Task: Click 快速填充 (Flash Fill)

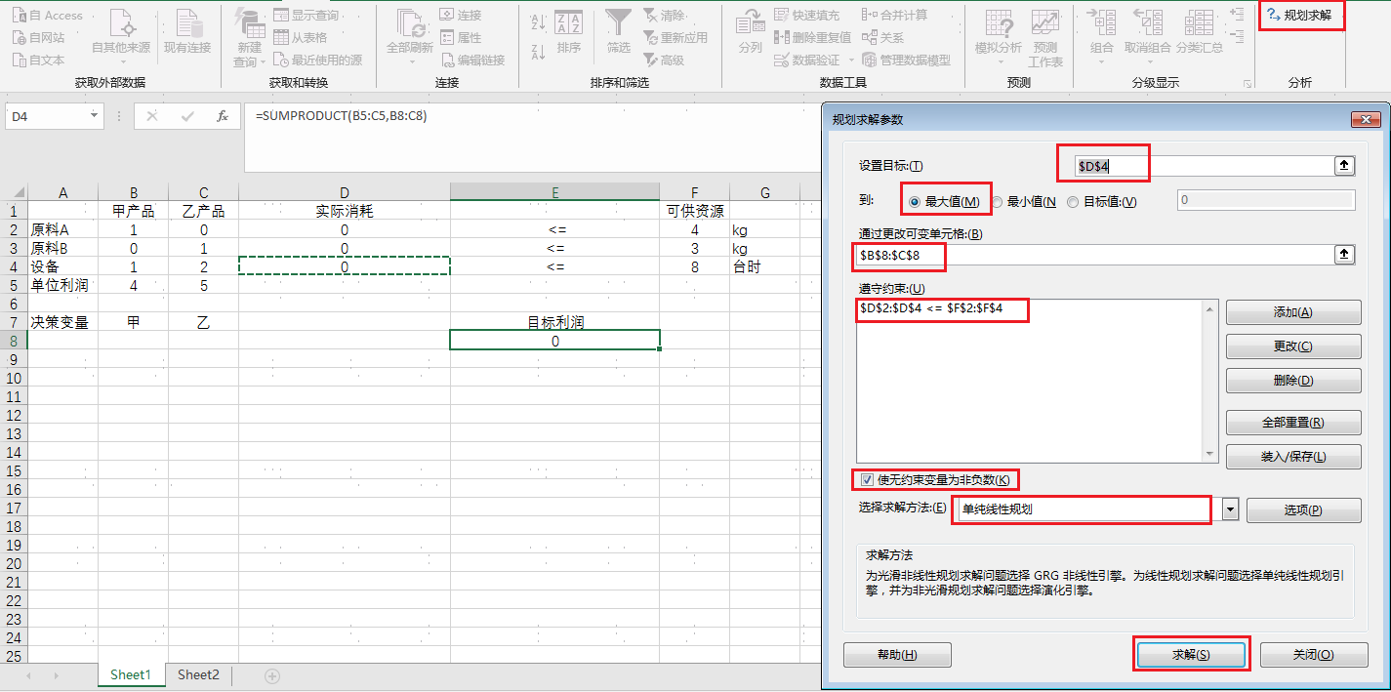Action: pyautogui.click(x=806, y=16)
